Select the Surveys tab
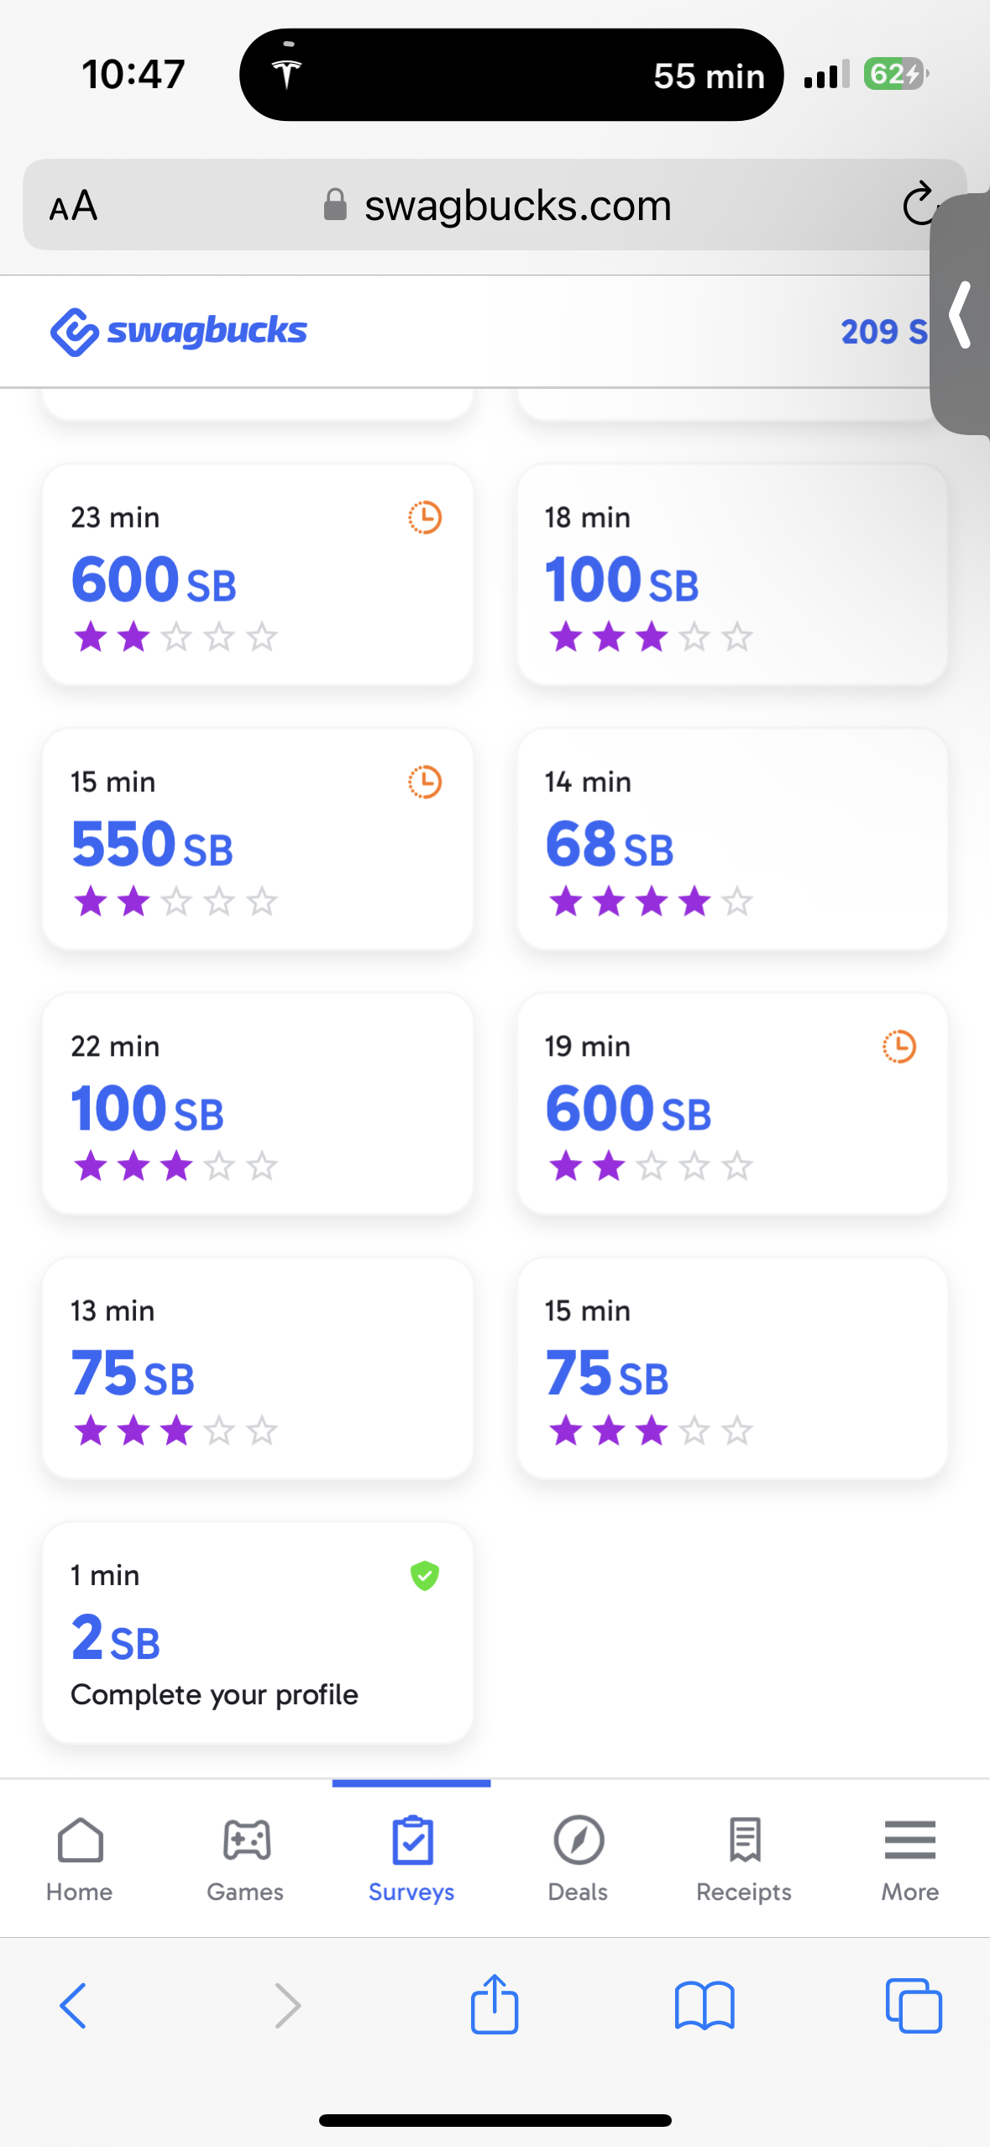Viewport: 990px width, 2147px height. pos(411,1859)
